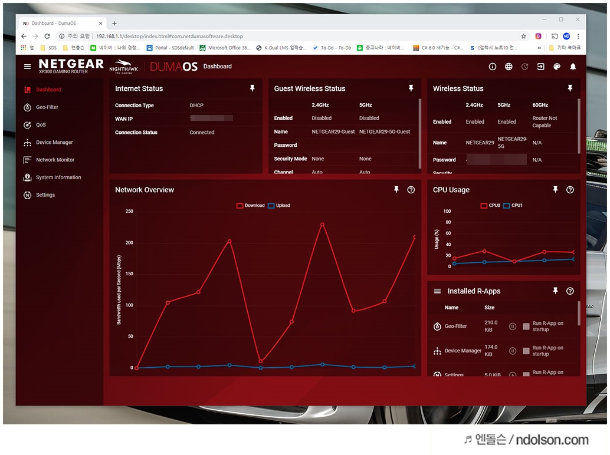Expand bookmarks overflow chevron

(539, 48)
